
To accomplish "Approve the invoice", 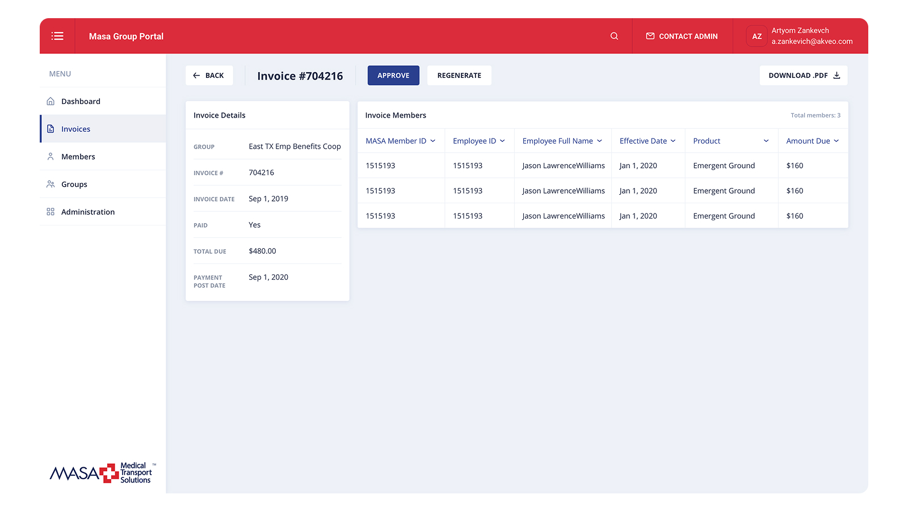I will click(x=393, y=76).
